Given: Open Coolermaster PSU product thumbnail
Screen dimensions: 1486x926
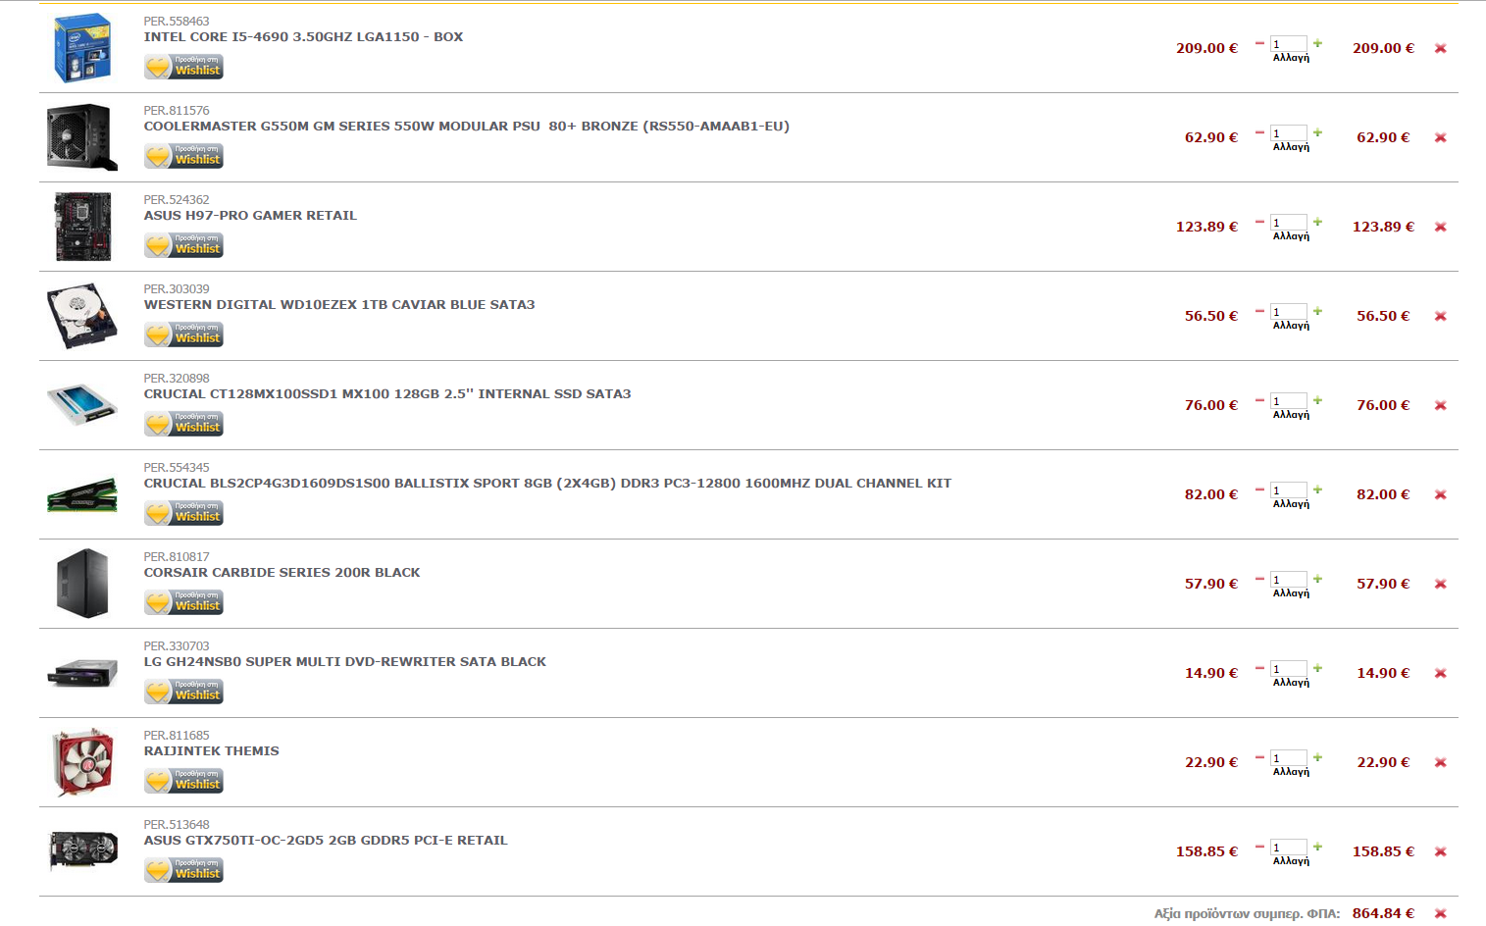Looking at the screenshot, I should point(82,137).
